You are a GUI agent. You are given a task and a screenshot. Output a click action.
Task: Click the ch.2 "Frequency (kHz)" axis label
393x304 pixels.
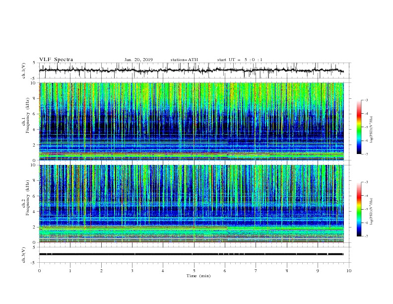27,198
